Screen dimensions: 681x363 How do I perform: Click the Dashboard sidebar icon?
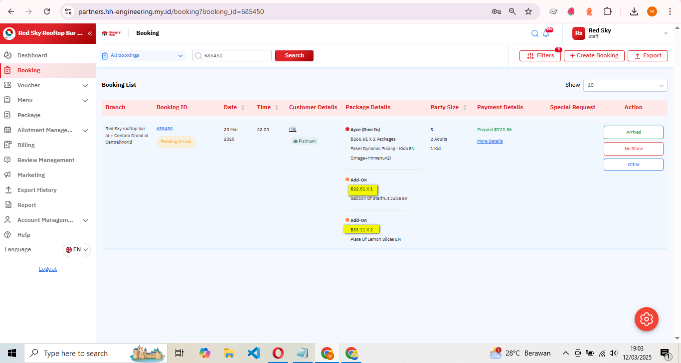(7, 55)
